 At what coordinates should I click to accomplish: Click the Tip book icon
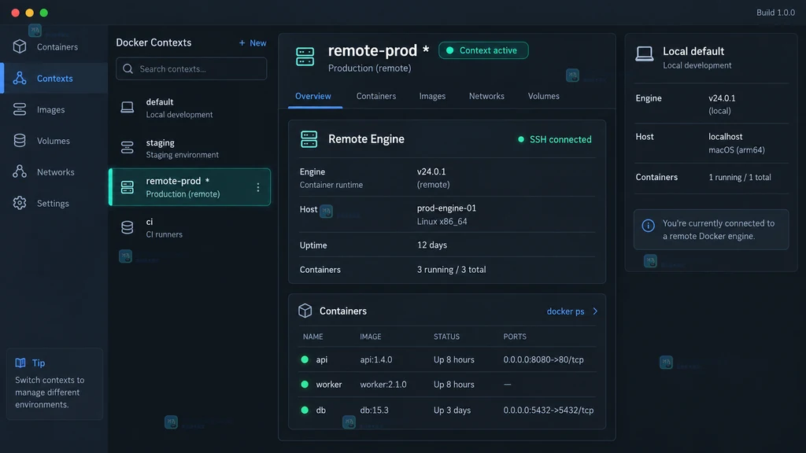[x=20, y=363]
